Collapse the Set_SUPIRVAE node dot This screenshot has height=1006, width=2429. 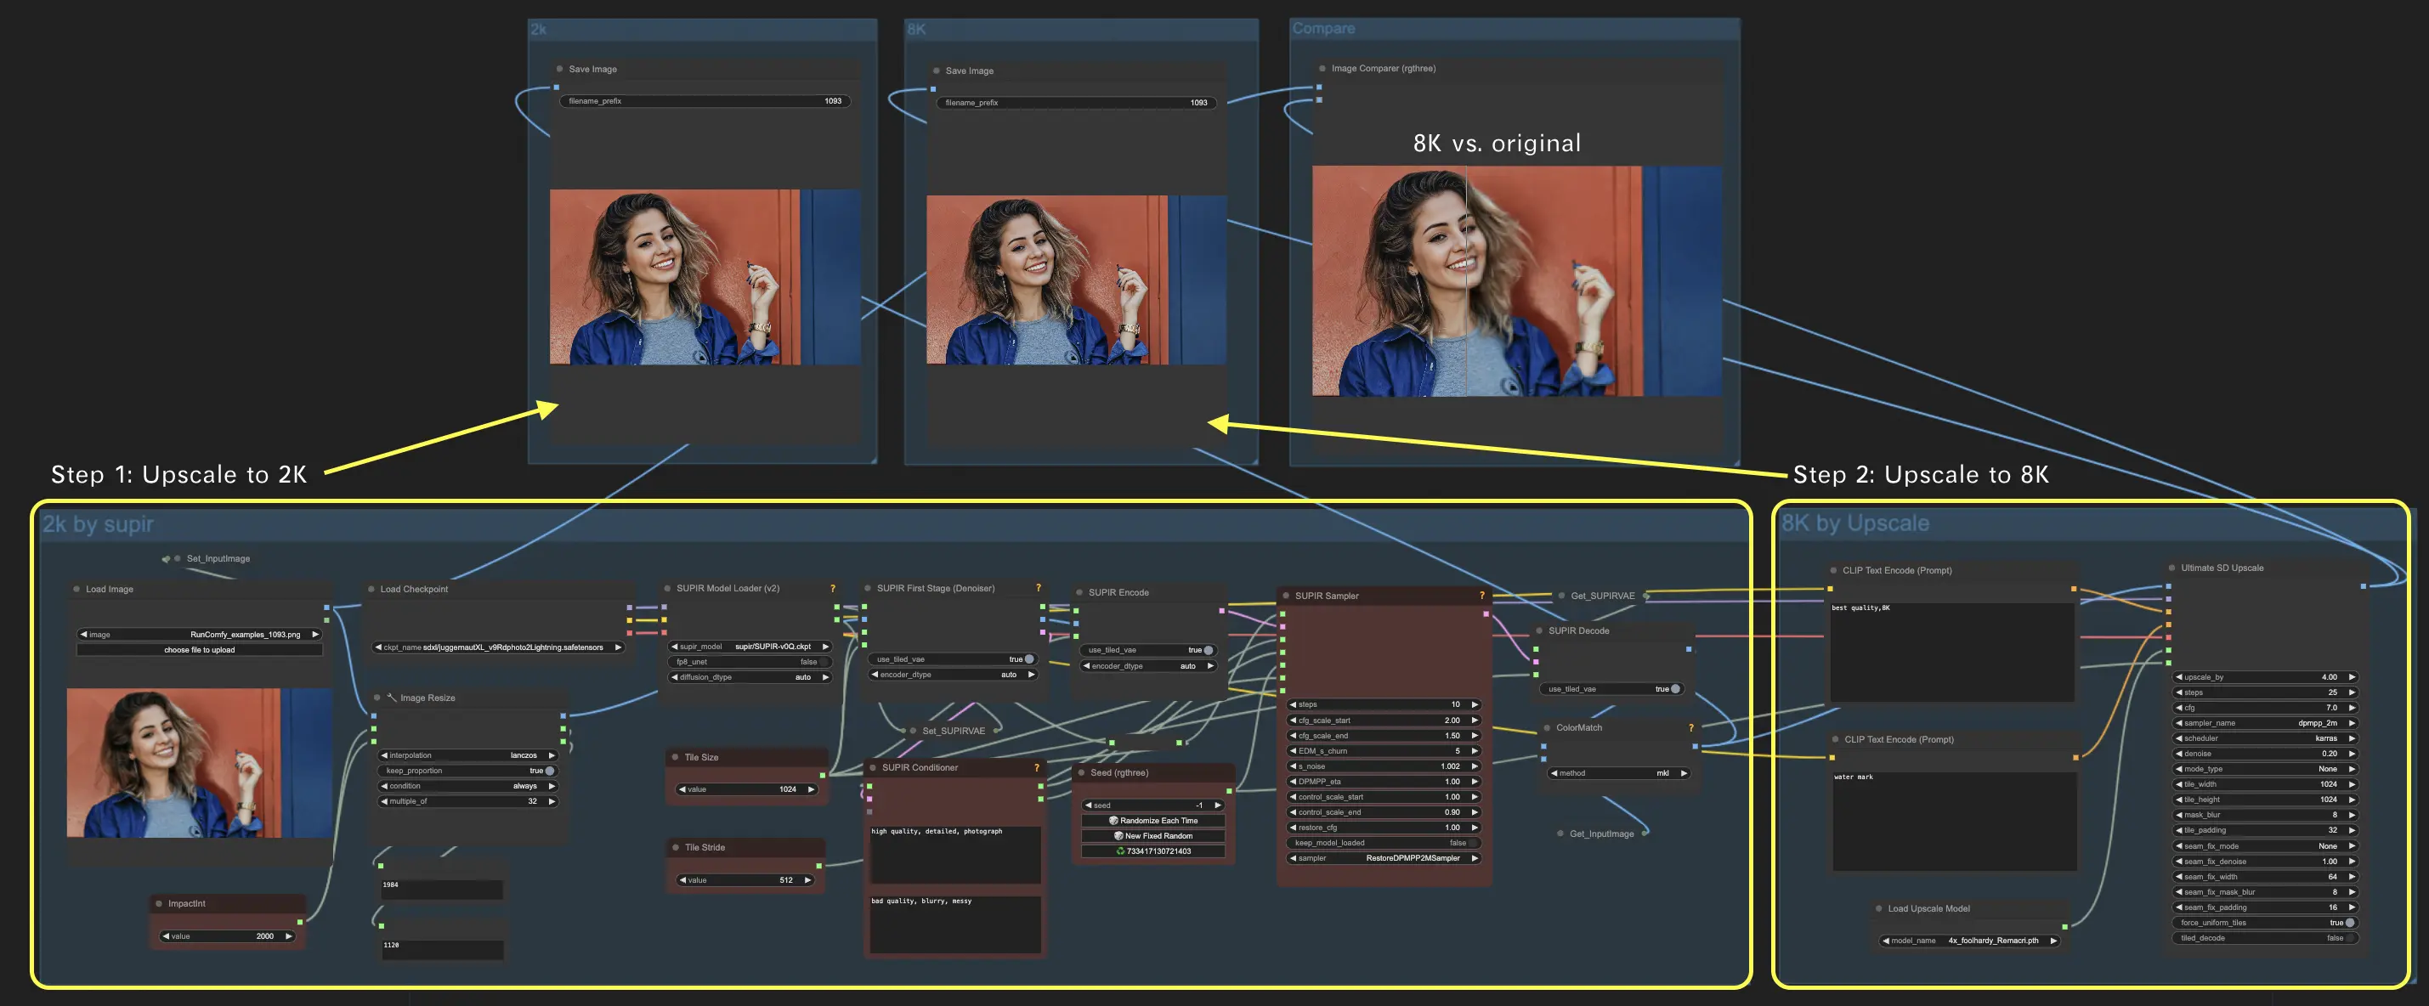(x=913, y=731)
